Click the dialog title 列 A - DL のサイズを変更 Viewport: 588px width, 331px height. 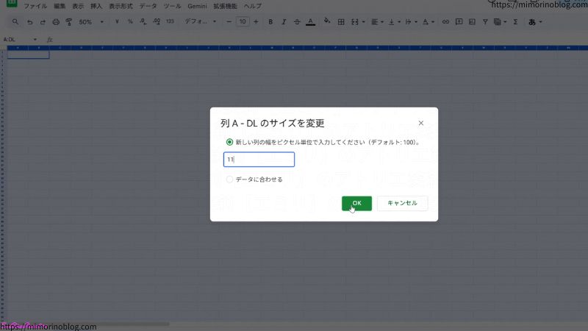click(272, 123)
